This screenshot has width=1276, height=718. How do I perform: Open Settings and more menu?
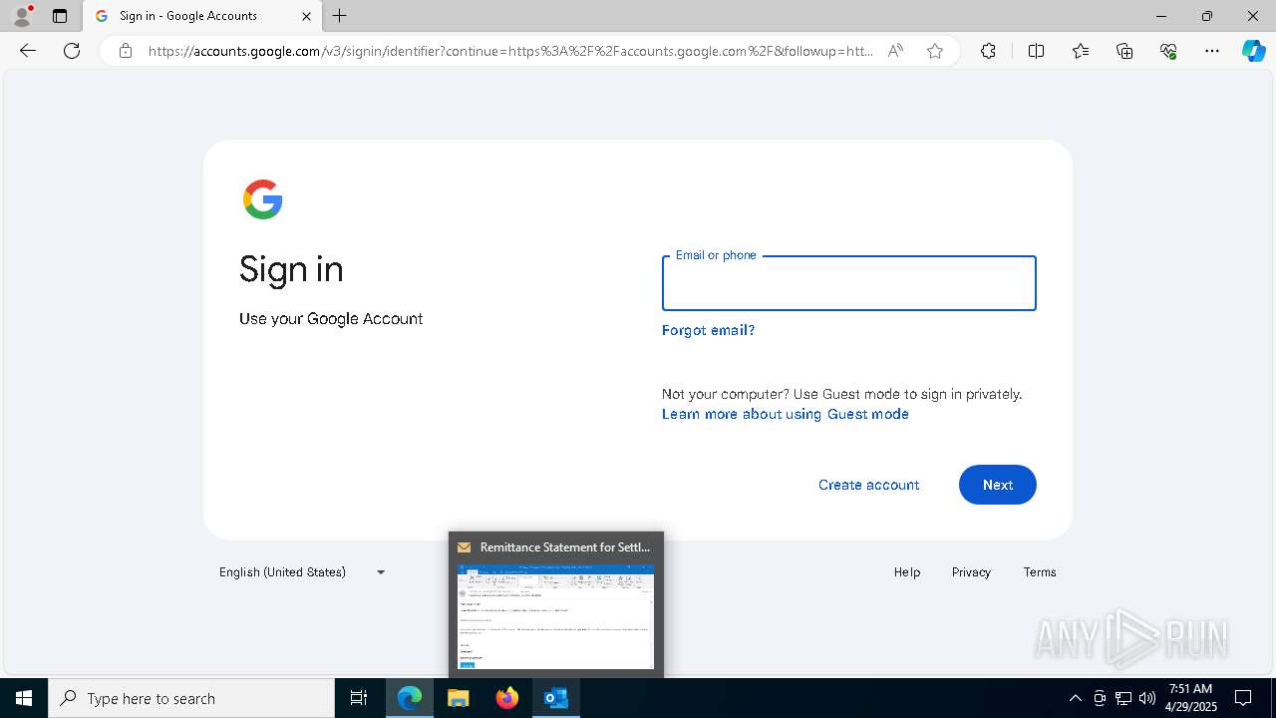[1212, 51]
